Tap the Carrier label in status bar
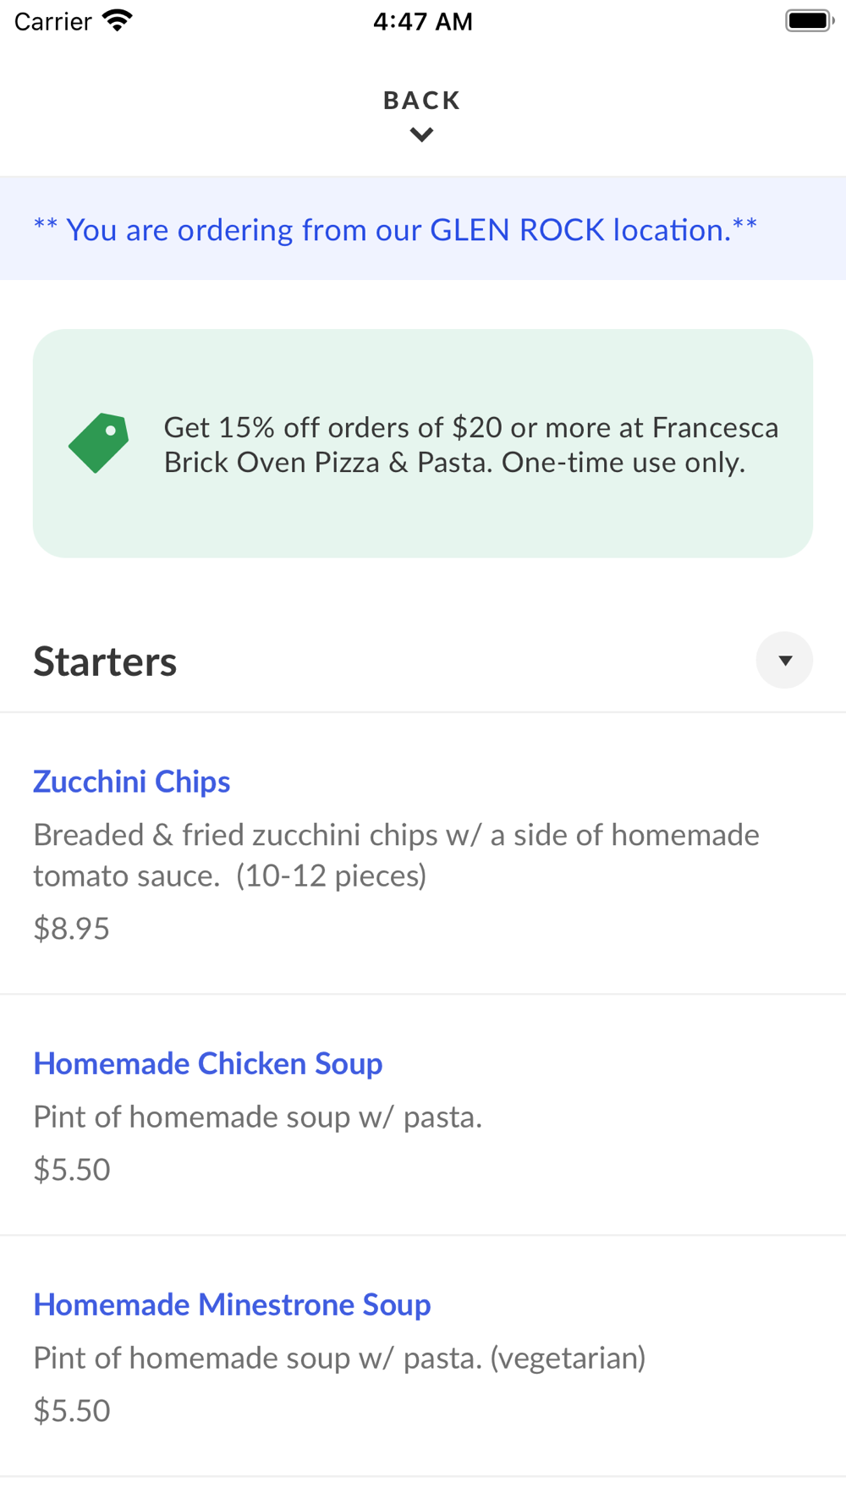 [x=52, y=21]
